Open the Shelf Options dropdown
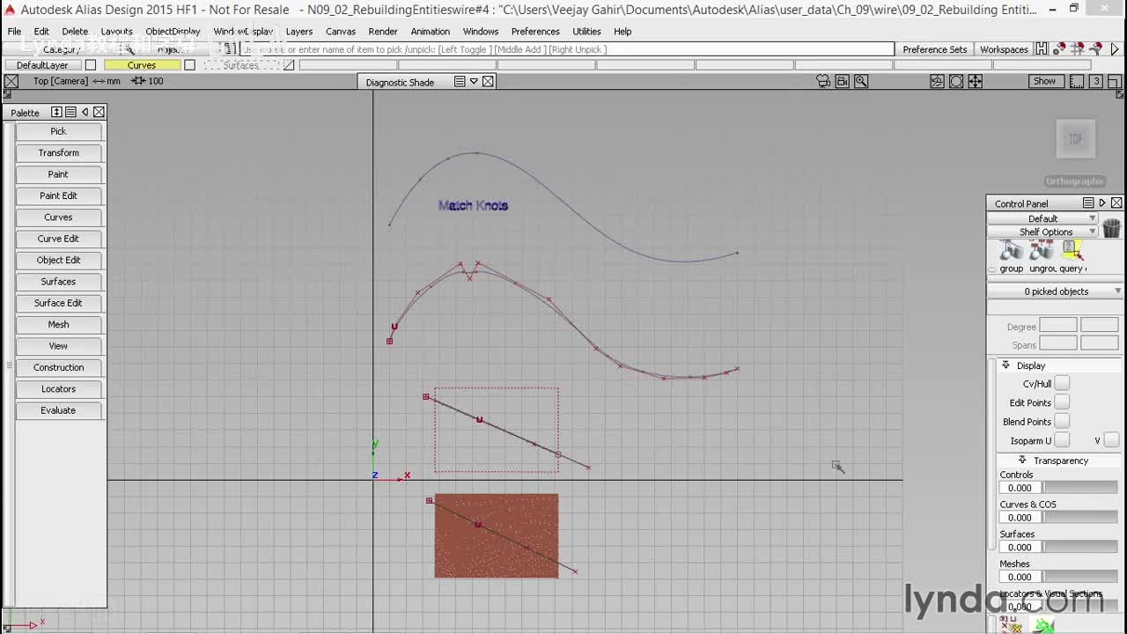This screenshot has width=1127, height=634. point(1042,232)
